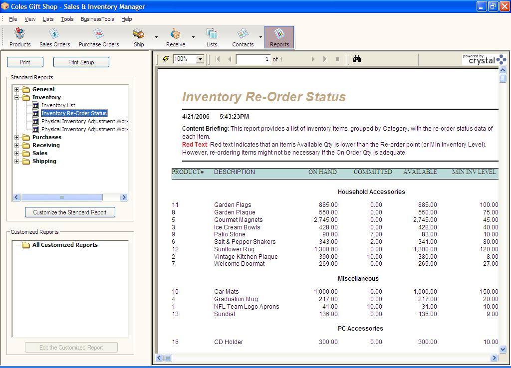Click report vertical scrollbar up arrow
This screenshot has height=368, width=511.
coord(503,70)
